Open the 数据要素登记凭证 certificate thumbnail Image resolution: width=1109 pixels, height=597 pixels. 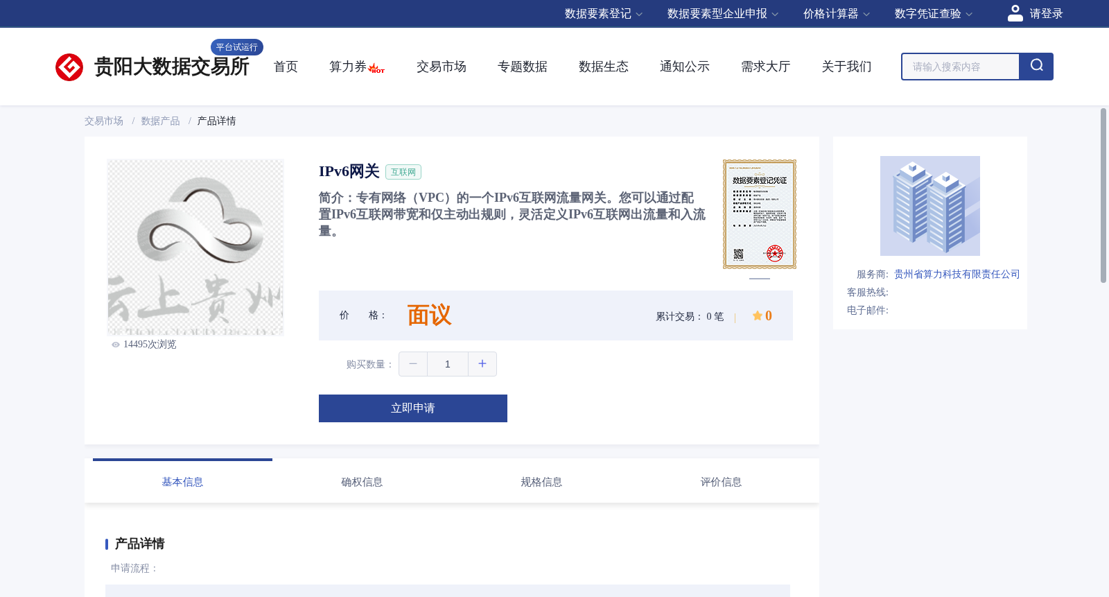point(760,214)
